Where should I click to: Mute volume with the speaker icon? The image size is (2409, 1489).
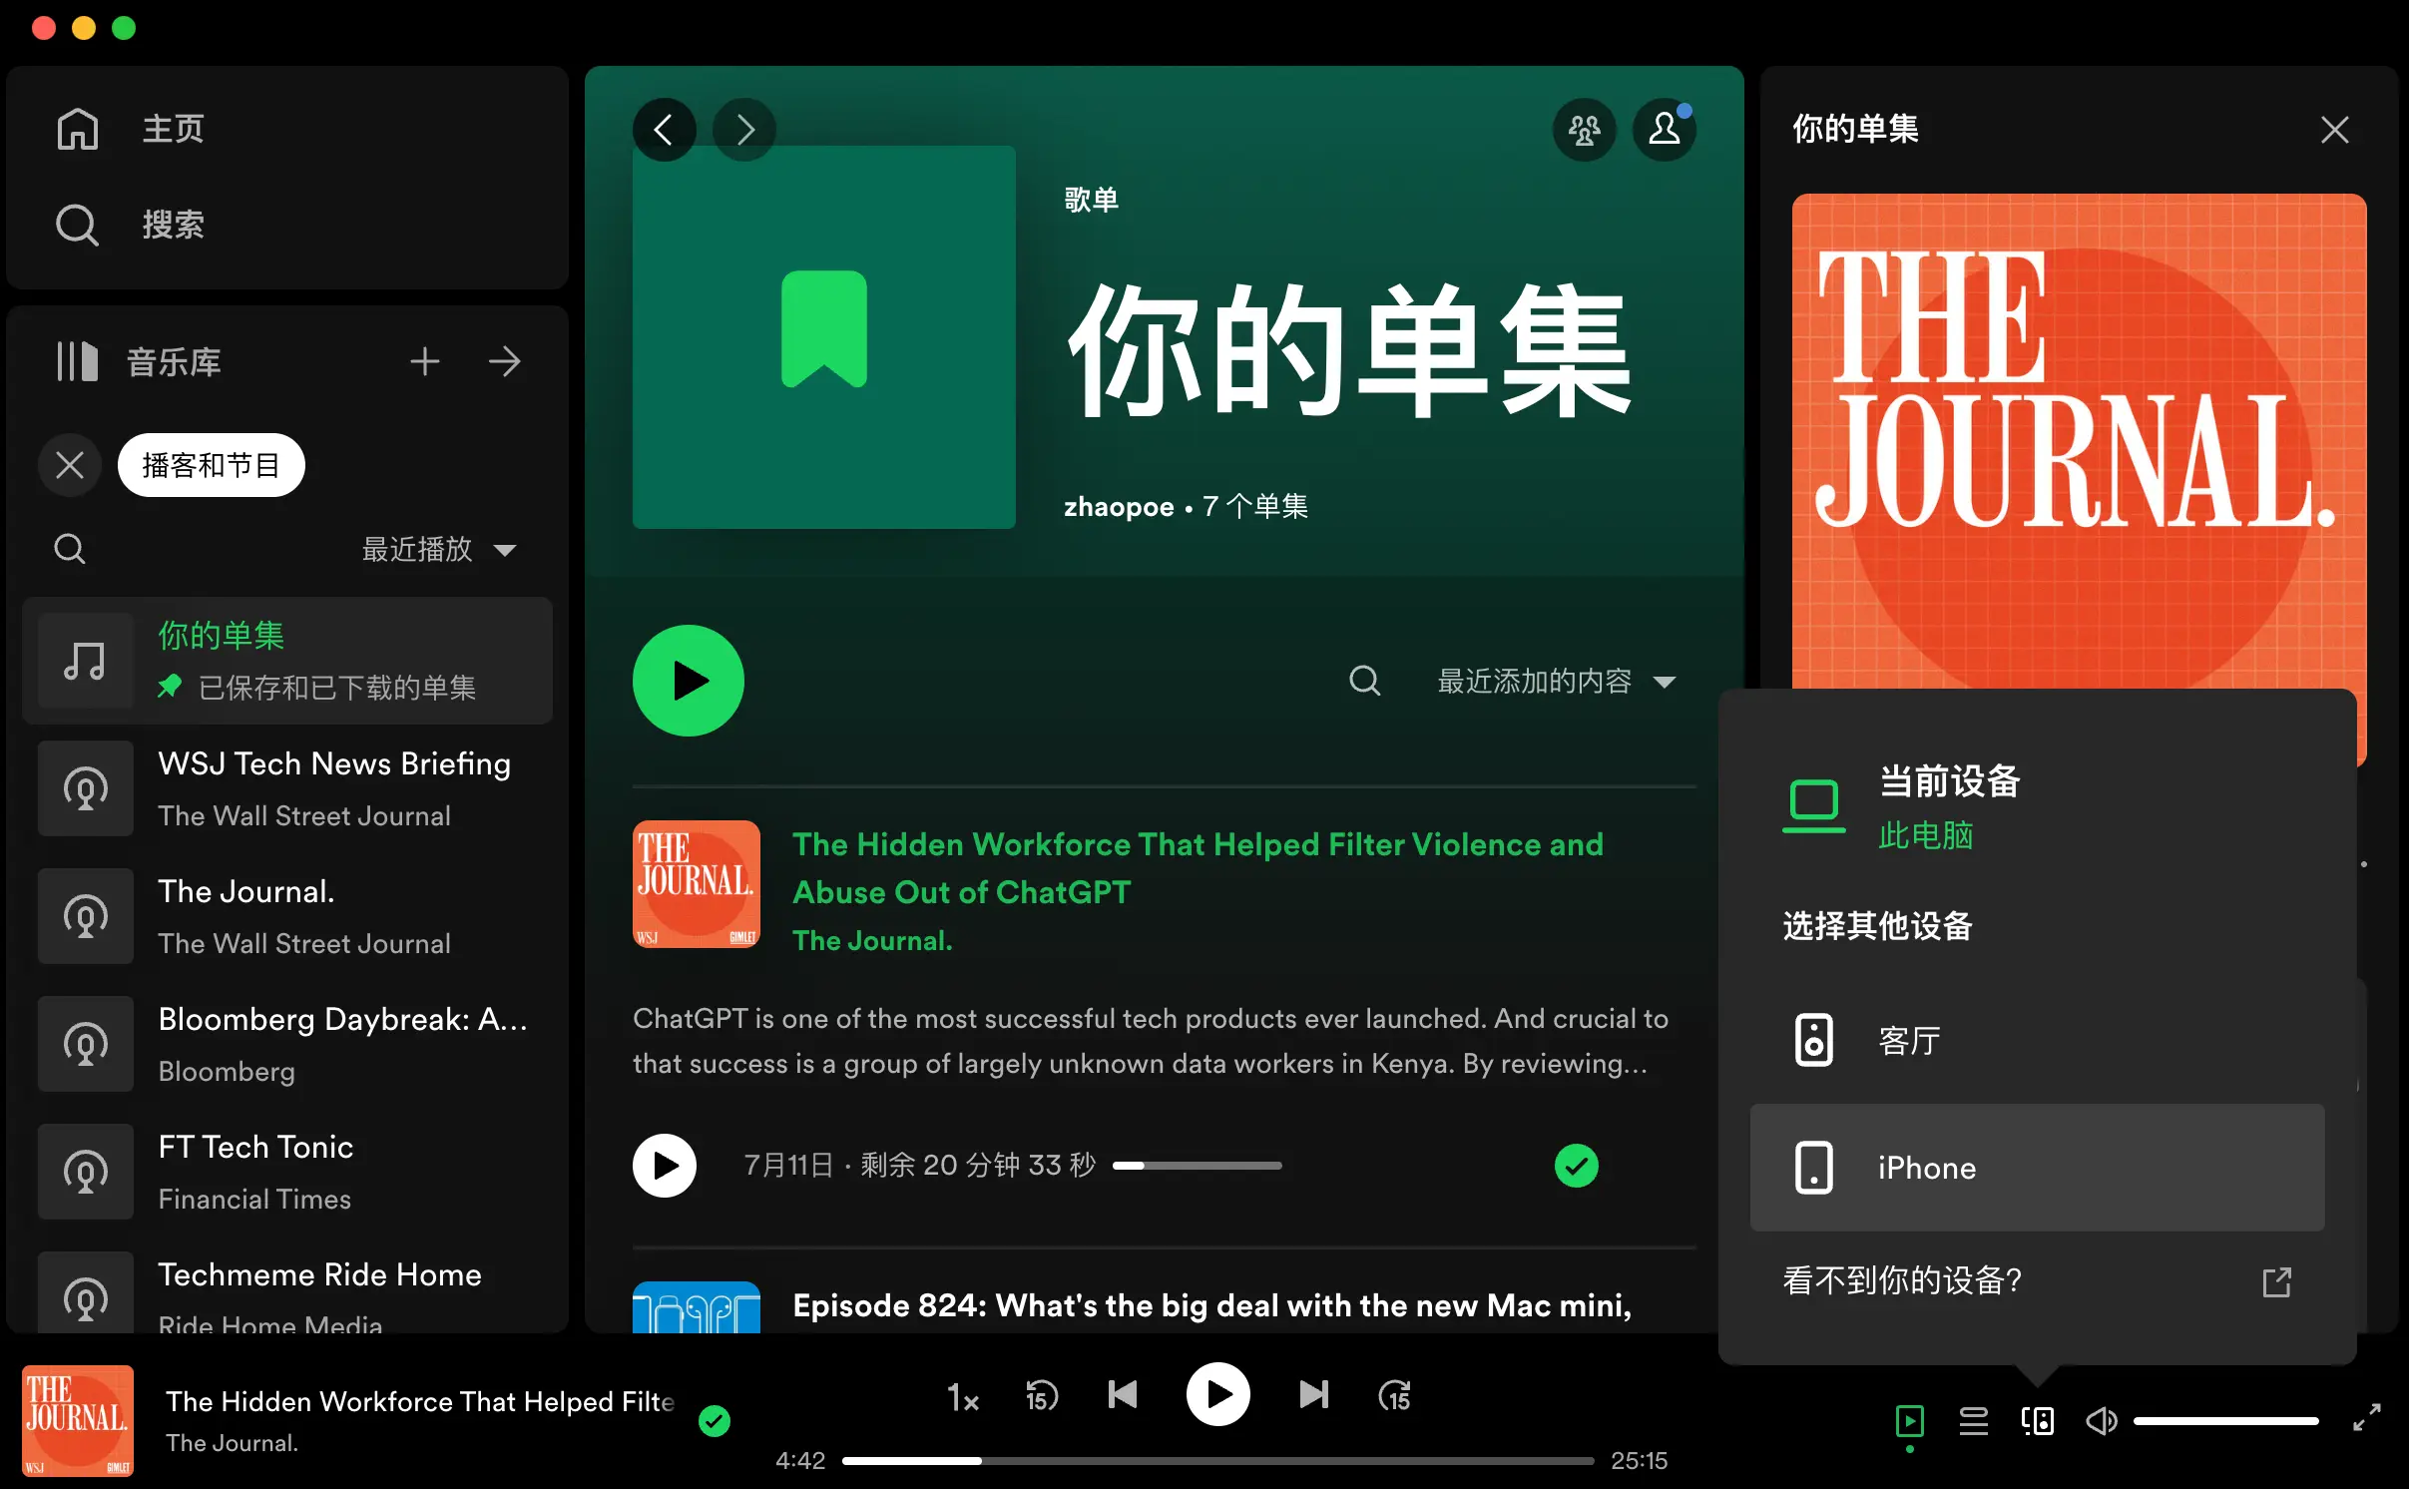click(2102, 1421)
